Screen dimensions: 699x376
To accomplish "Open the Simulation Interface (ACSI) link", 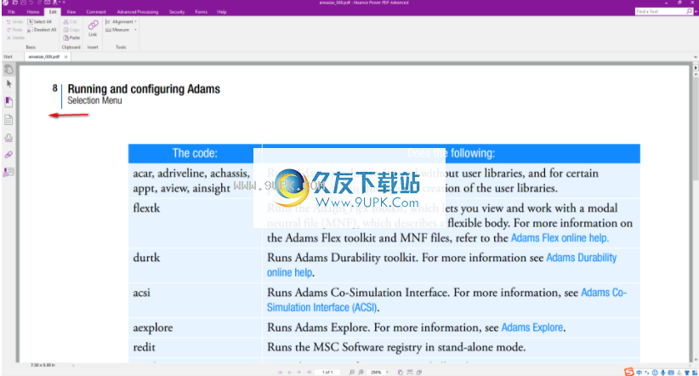I will click(x=321, y=307).
